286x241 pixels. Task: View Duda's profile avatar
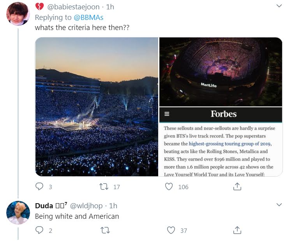pos(18,212)
